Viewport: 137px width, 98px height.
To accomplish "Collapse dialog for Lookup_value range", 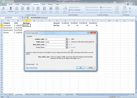I will pyautogui.click(x=67, y=39).
